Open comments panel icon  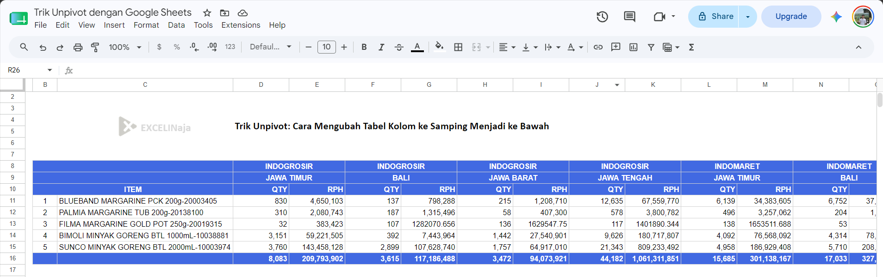pyautogui.click(x=629, y=17)
